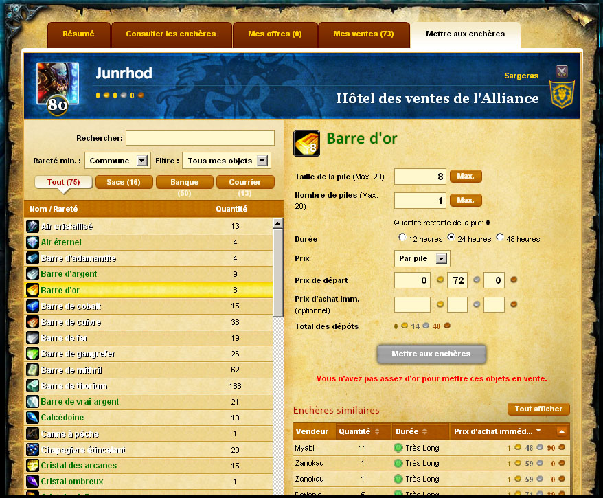Click the Barre d'adamantite item icon
Viewport: 603px width, 498px height.
click(32, 258)
